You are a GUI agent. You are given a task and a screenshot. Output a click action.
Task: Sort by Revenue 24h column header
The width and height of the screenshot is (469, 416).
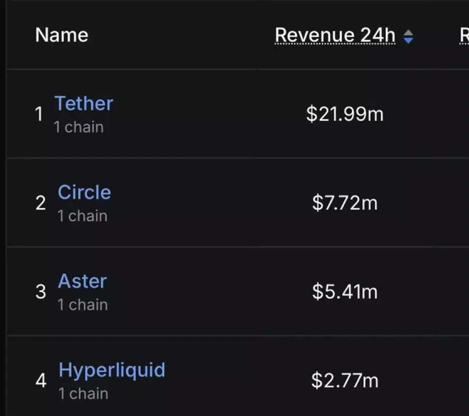pos(335,35)
